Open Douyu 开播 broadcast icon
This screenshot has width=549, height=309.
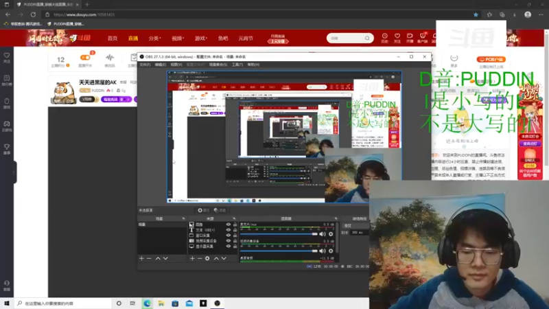pos(410,38)
